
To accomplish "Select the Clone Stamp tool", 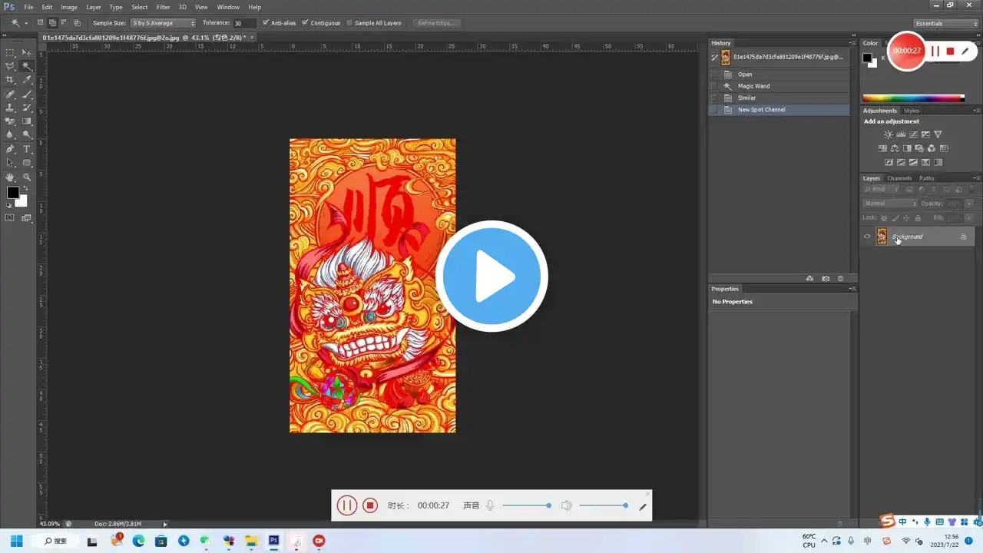I will click(11, 108).
